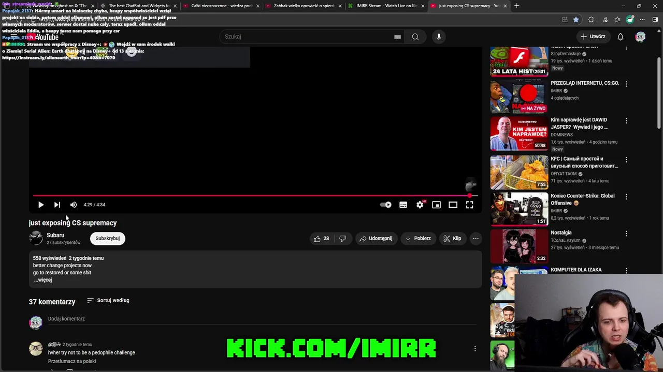Viewport: 663px width, 372px height.
Task: Dislike the video
Action: click(x=342, y=238)
